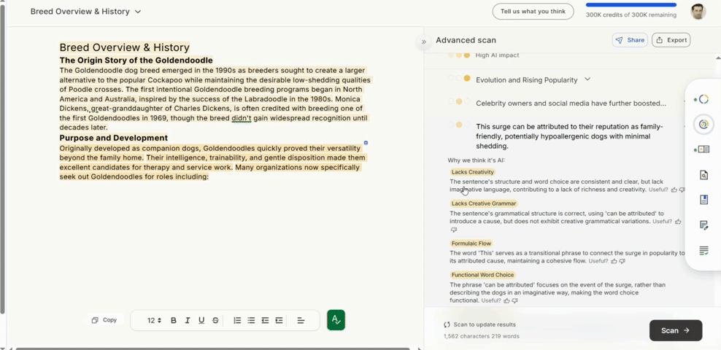Open the document edit pencil icon in the sidebar

pos(703,225)
